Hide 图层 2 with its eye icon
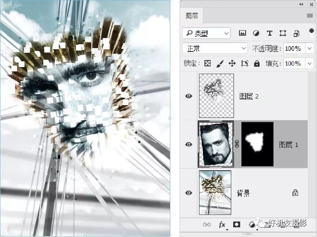The width and height of the screenshot is (317, 237). [x=189, y=96]
